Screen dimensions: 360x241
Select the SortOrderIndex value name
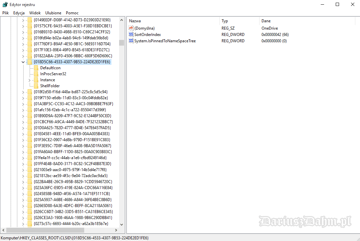(x=148, y=35)
